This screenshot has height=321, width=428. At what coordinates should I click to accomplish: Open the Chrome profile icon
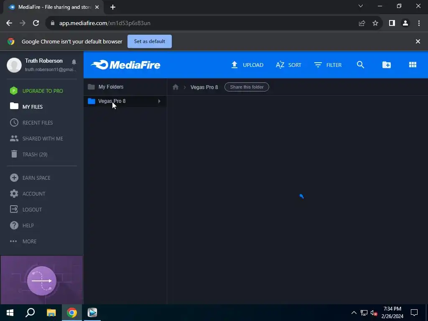point(405,23)
